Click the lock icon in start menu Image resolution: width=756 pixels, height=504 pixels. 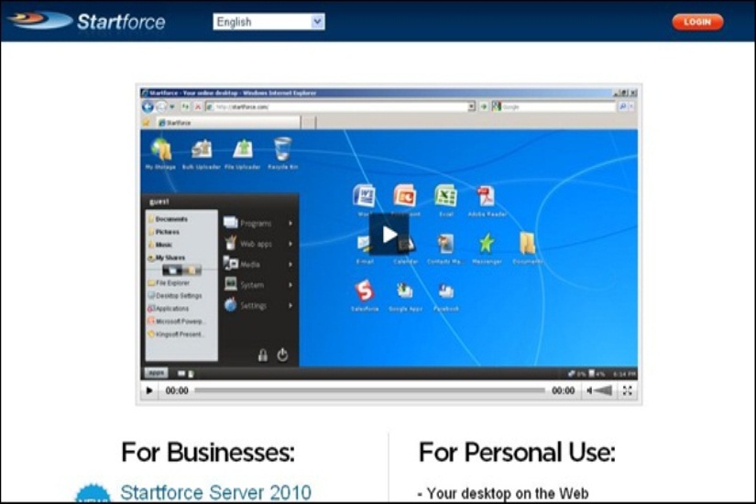(x=263, y=355)
